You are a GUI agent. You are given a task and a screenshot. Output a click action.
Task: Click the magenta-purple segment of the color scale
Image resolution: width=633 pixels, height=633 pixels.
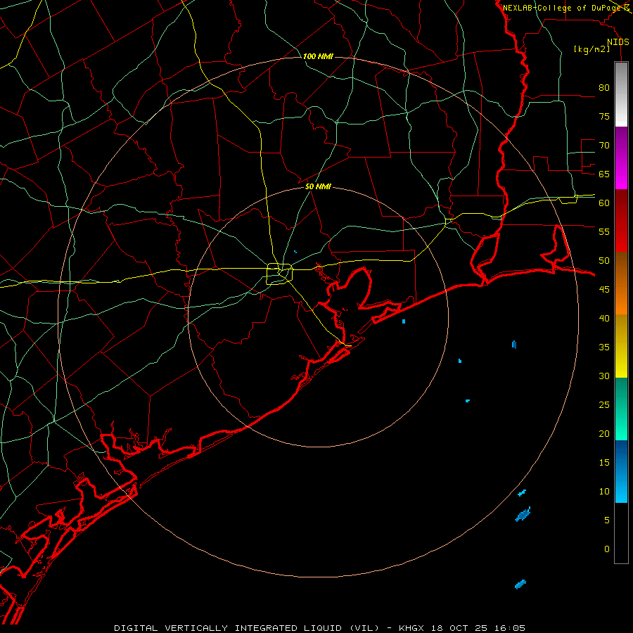point(621,158)
